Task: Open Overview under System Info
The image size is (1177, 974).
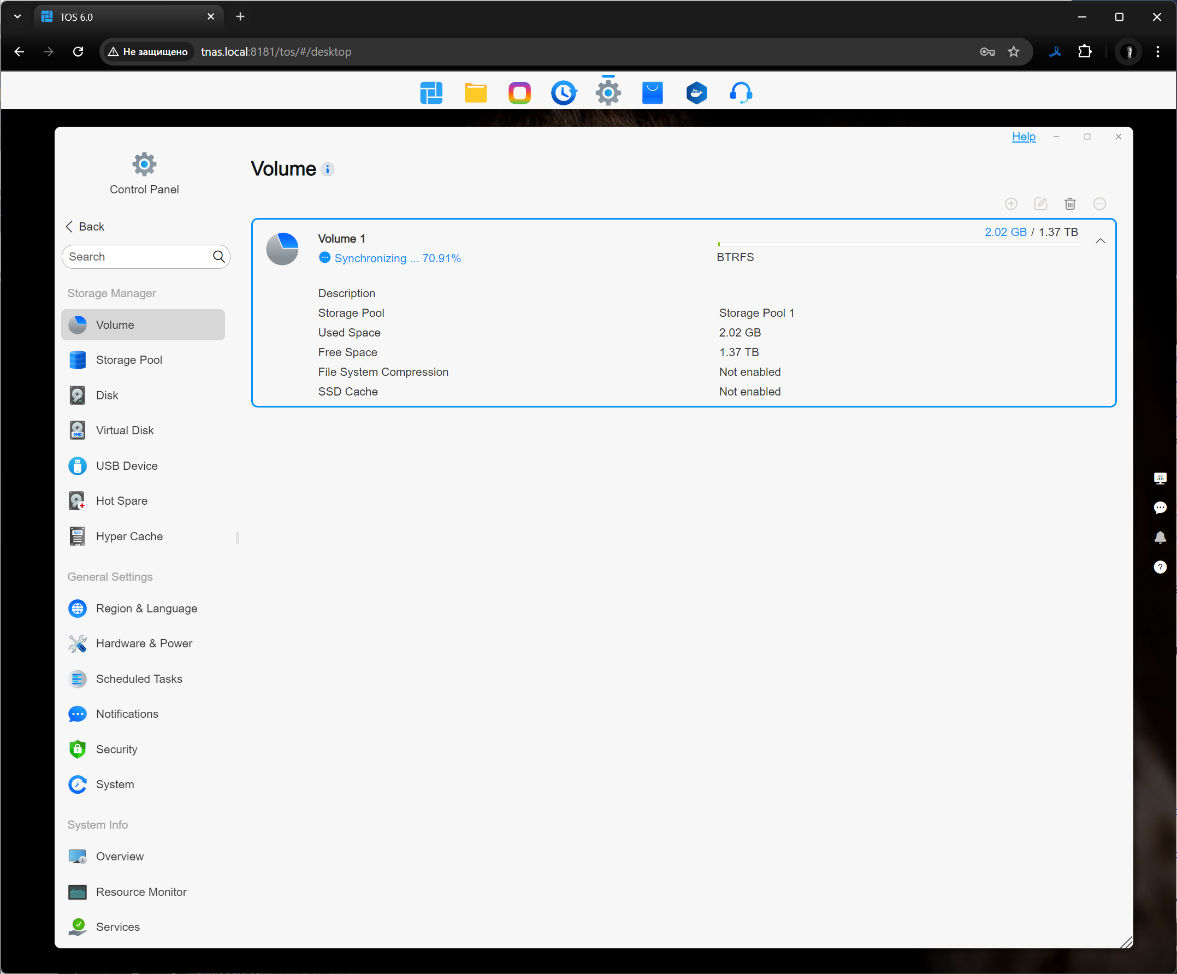Action: pos(143,857)
